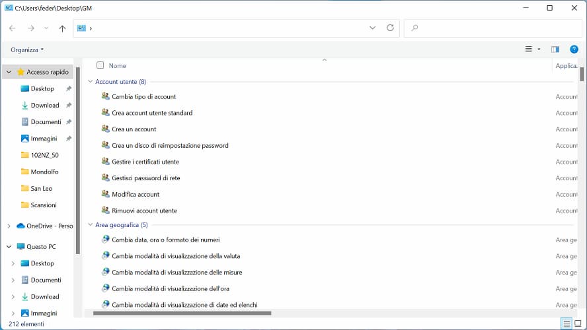Viewport: 587px width, 330px height.
Task: Open the address bar history dropdown
Action: [x=373, y=28]
